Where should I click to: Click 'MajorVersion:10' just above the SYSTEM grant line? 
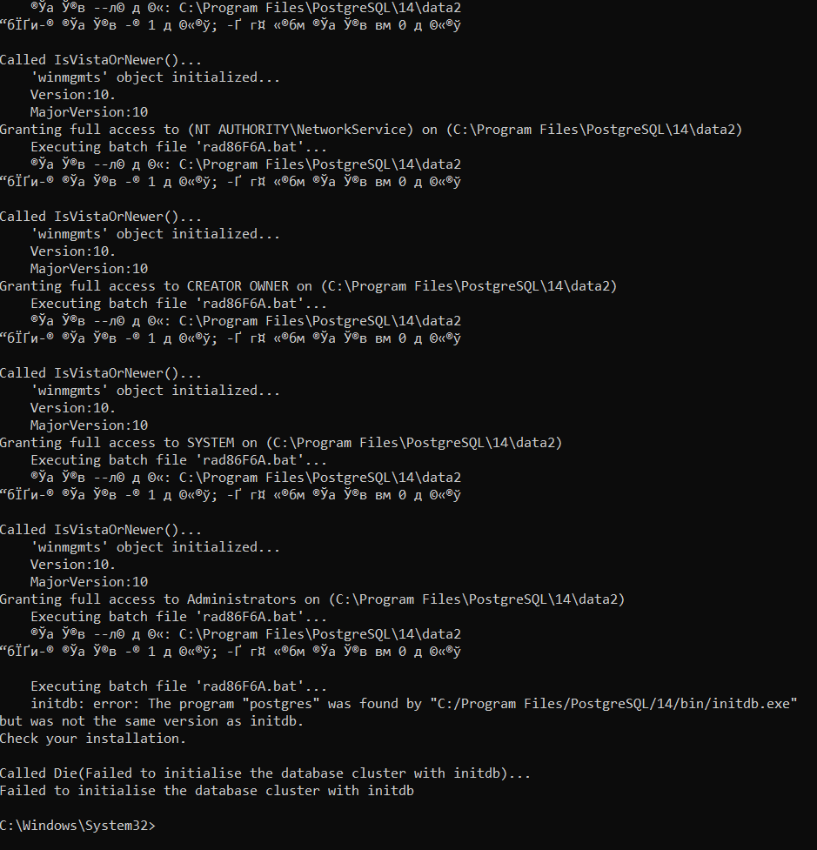[89, 425]
